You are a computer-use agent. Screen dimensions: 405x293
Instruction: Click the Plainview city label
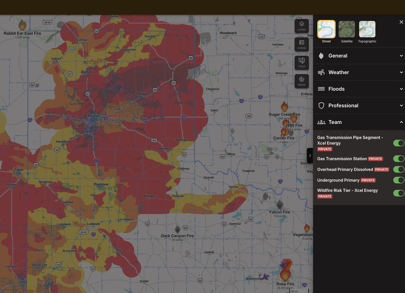[101, 184]
